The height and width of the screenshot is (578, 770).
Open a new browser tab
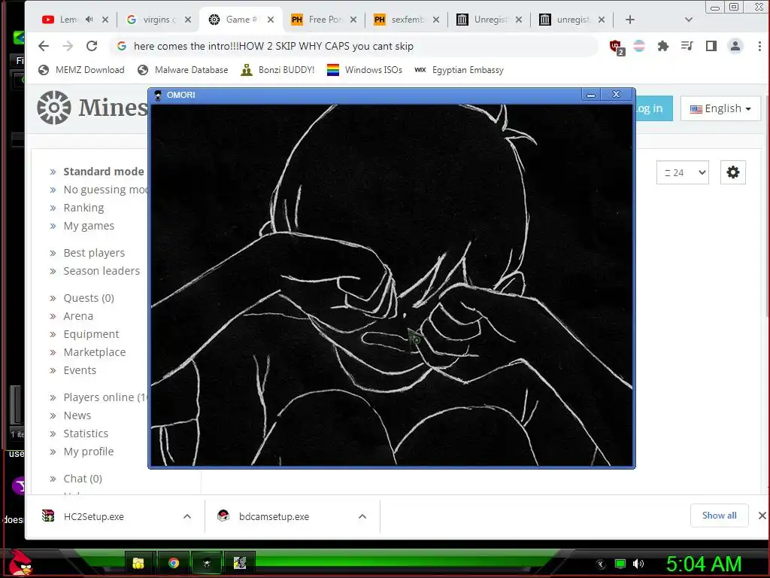coord(630,20)
